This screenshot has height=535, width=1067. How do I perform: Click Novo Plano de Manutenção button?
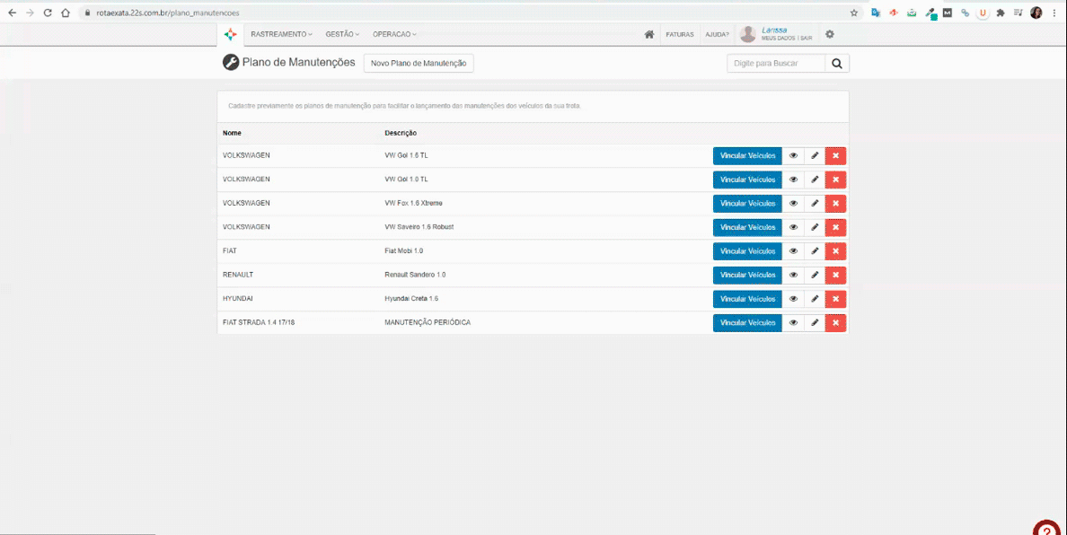click(x=419, y=63)
